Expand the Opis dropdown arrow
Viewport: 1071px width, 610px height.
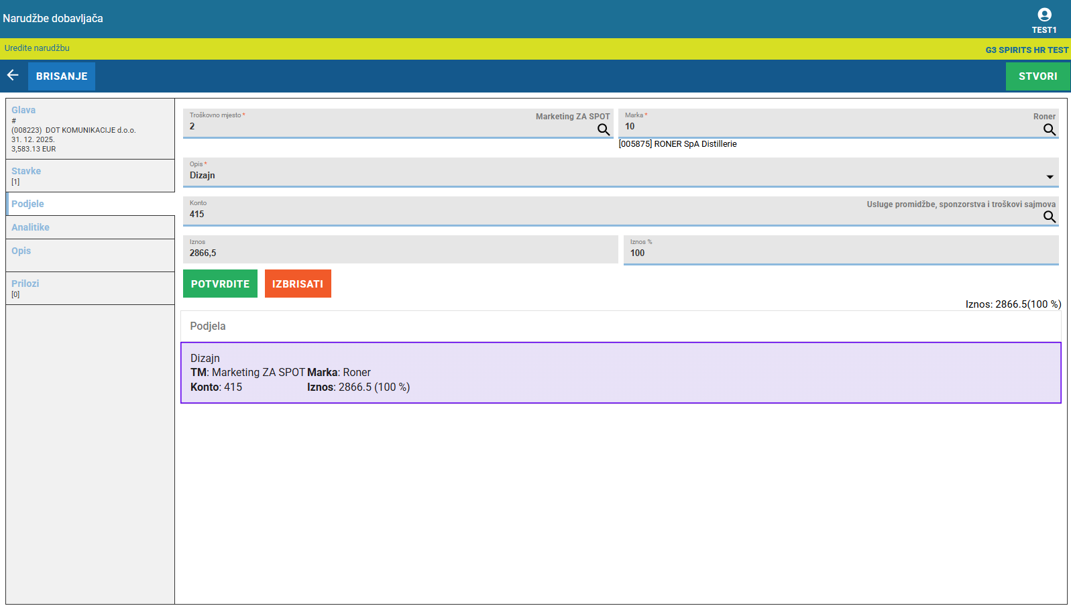1050,177
